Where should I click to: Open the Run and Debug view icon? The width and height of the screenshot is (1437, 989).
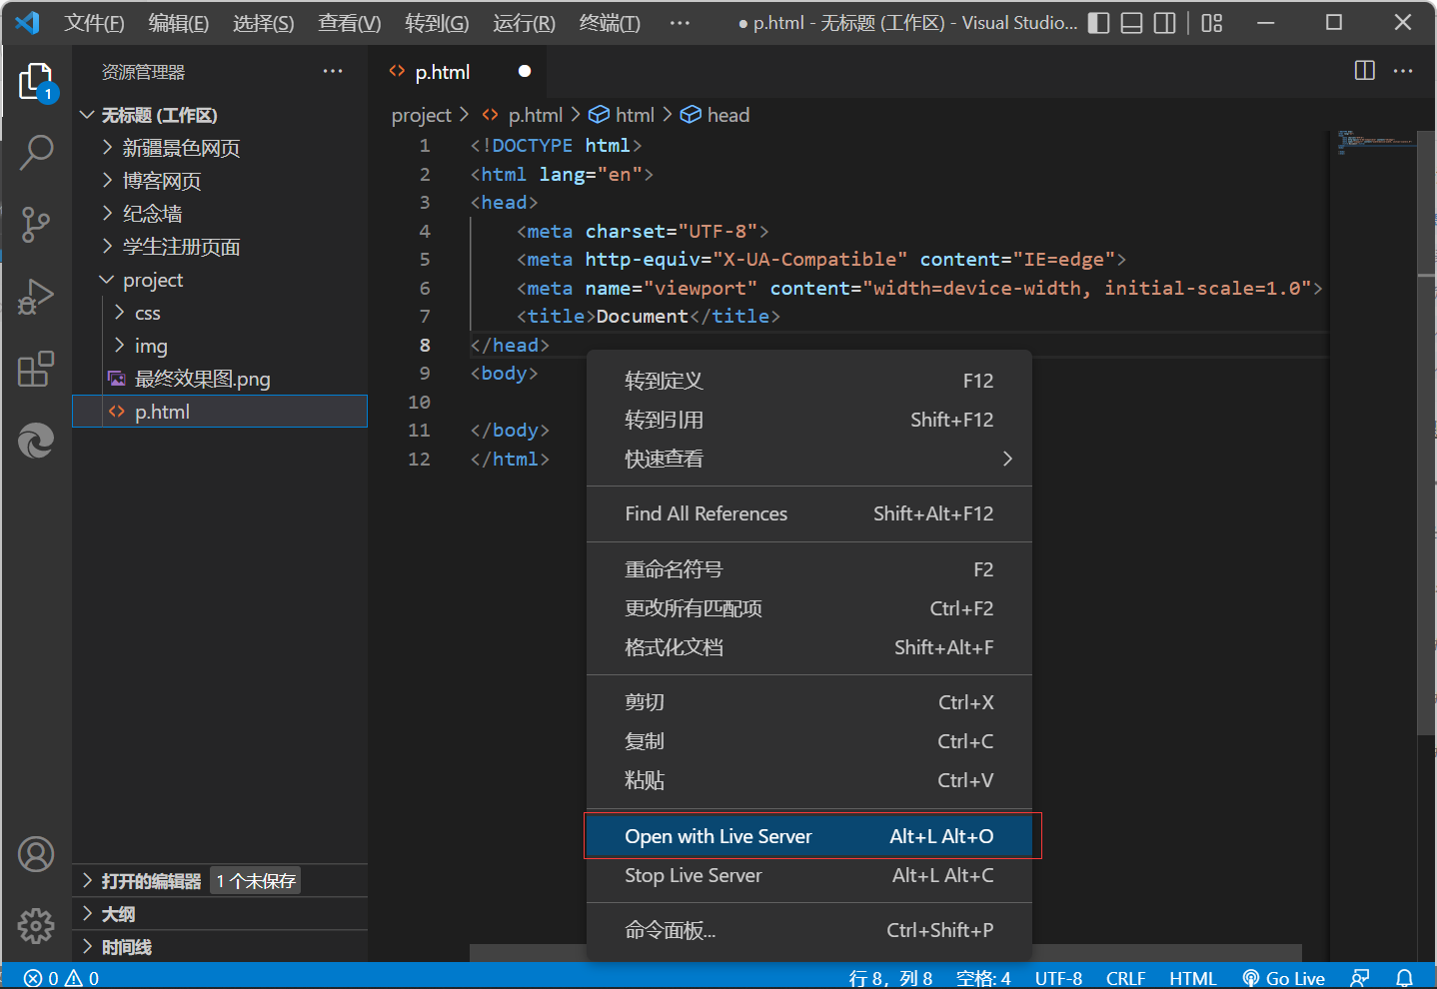coord(37,297)
